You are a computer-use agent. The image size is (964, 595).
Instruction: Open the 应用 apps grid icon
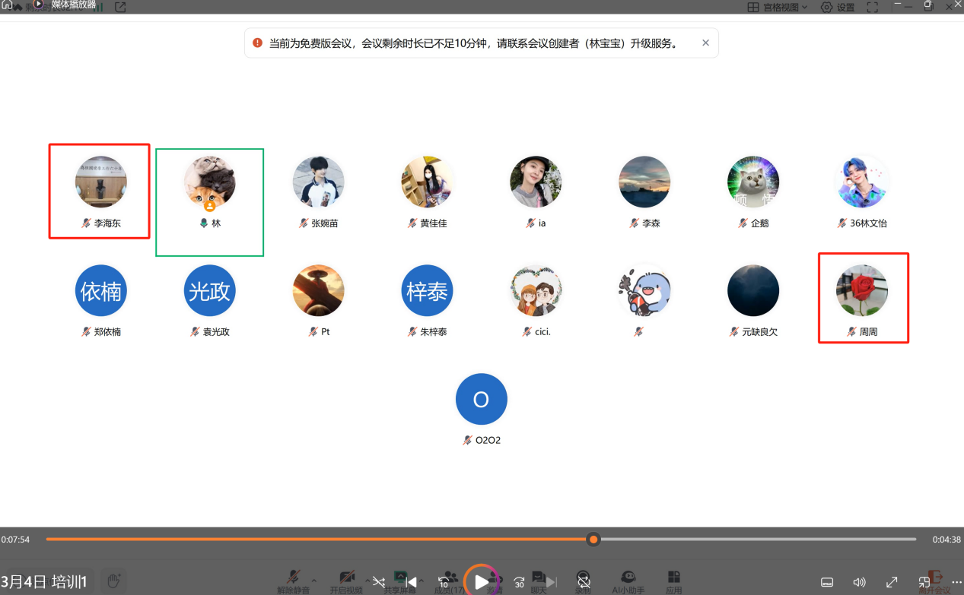click(x=673, y=581)
